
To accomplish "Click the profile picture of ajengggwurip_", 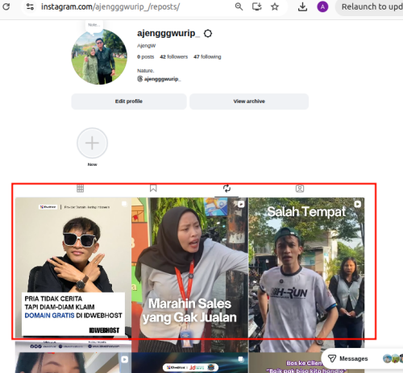I will [x=99, y=56].
